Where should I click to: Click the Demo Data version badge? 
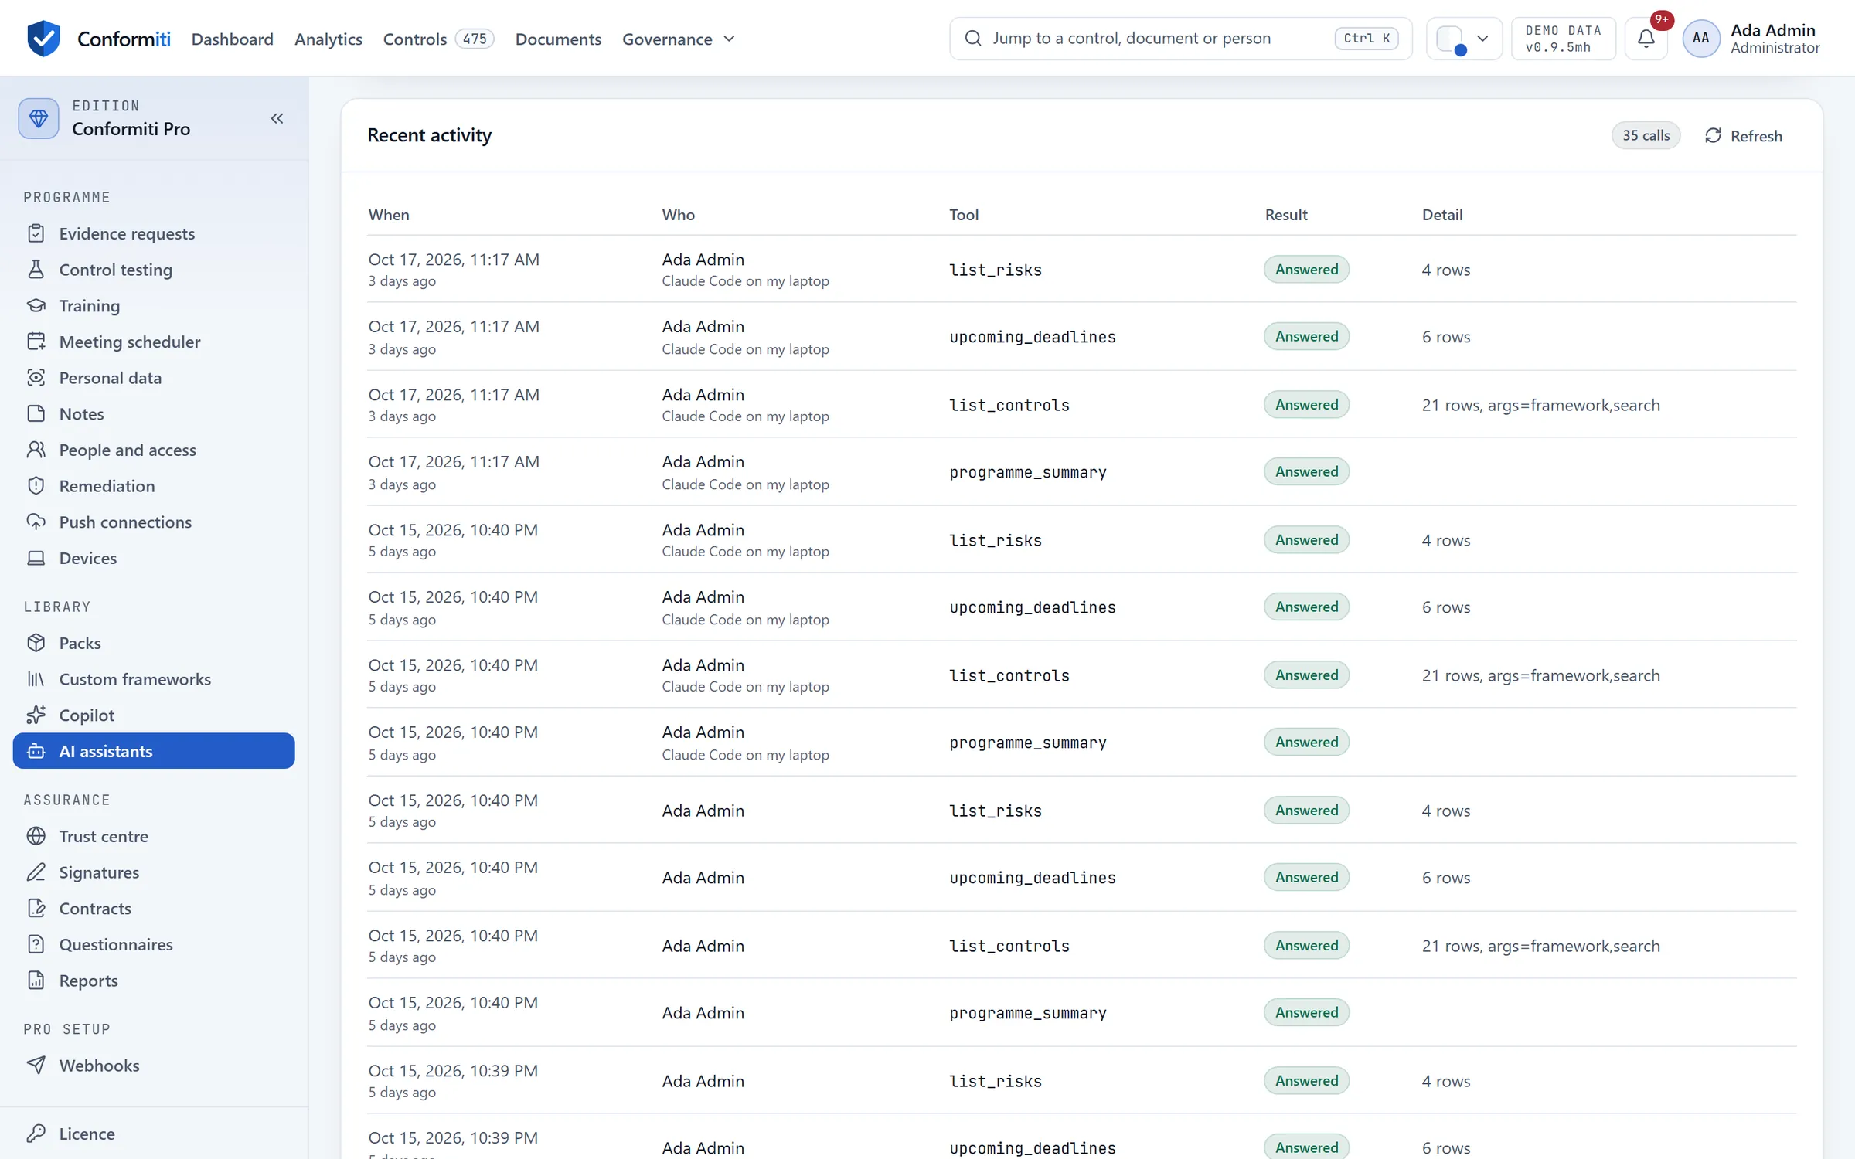click(1564, 39)
